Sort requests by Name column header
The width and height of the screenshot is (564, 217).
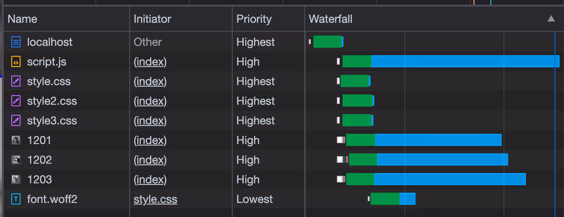tap(22, 19)
